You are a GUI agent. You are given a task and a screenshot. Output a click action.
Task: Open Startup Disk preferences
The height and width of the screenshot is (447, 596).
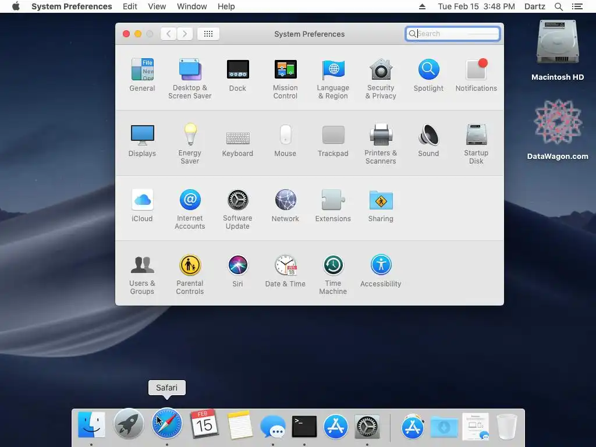click(476, 144)
